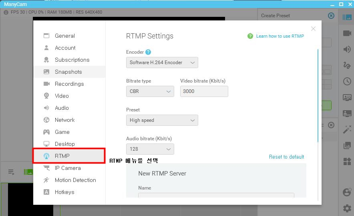Open Gallery images icon in right toolbar
This screenshot has width=354, height=216.
(x=347, y=145)
